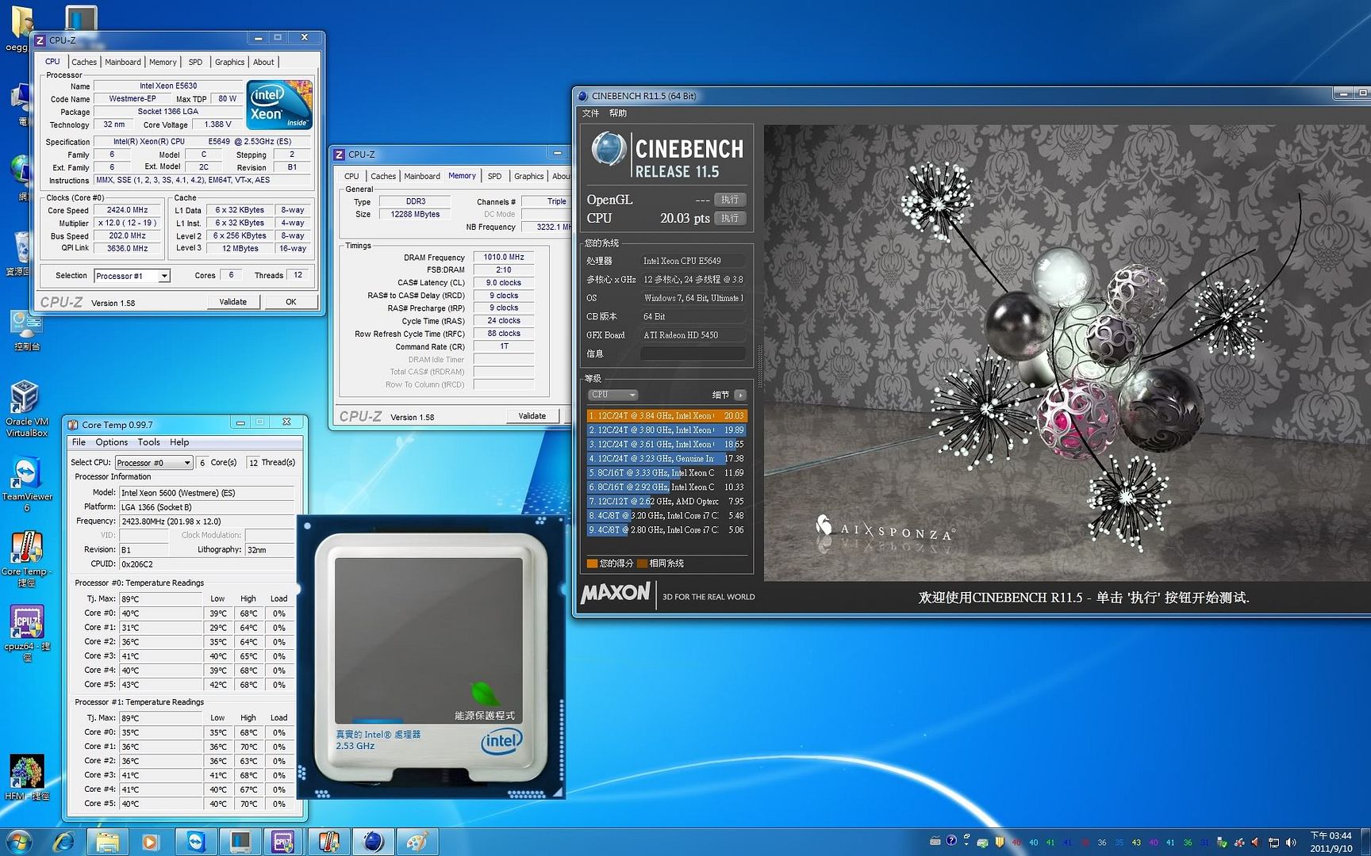Expand language bar options arrow in tray
Image resolution: width=1371 pixels, height=856 pixels.
(966, 845)
